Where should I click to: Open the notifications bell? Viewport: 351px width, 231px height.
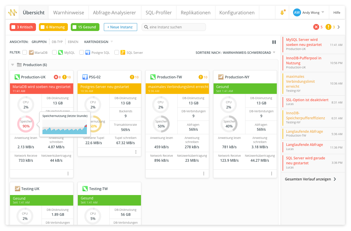[x=282, y=13]
